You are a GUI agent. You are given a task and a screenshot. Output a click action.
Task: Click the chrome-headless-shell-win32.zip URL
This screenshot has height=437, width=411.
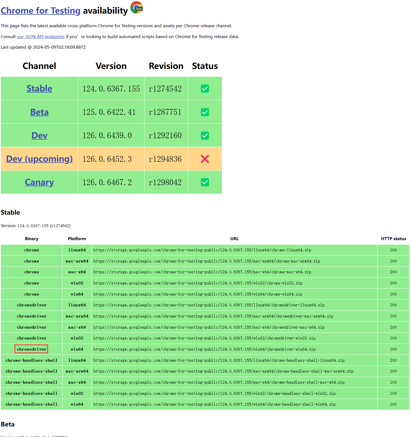(x=214, y=393)
